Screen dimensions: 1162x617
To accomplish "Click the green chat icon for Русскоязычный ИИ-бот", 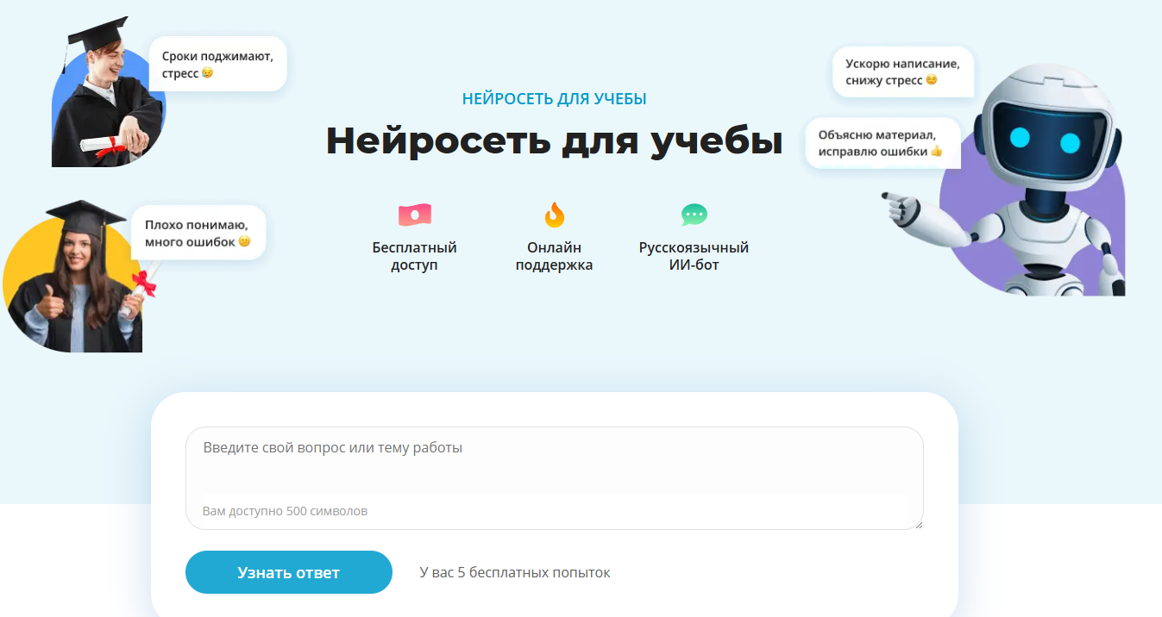I will [x=693, y=215].
